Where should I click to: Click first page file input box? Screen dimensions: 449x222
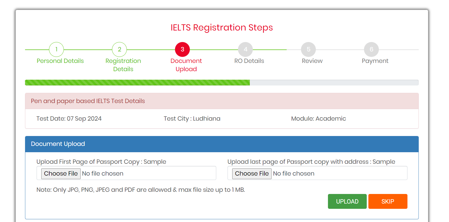[126, 173]
